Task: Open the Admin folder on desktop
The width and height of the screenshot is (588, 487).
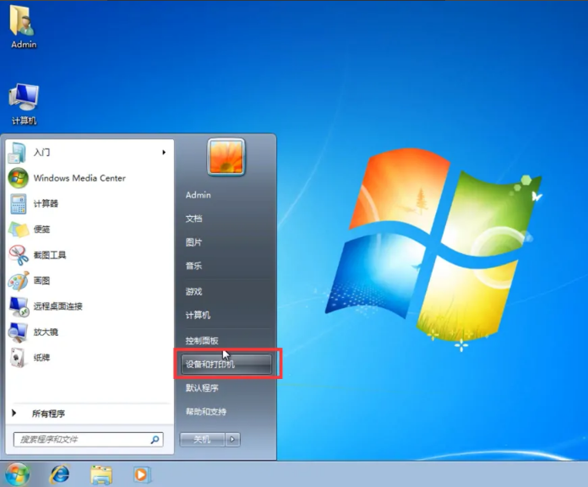Action: pos(23,26)
